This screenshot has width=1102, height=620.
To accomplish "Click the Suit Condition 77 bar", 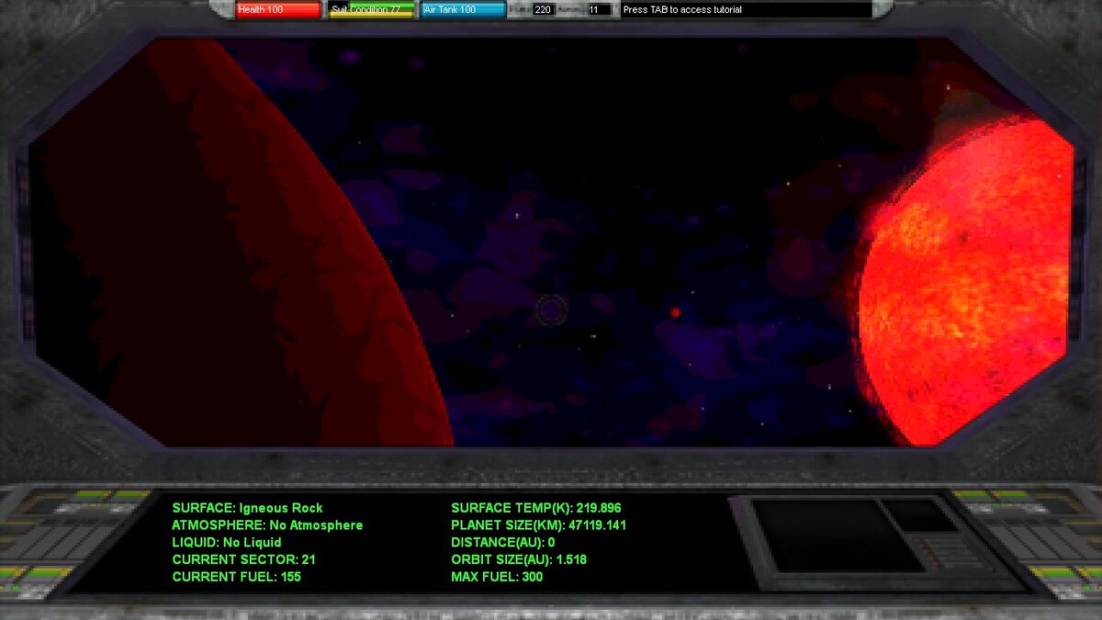I will pos(371,9).
